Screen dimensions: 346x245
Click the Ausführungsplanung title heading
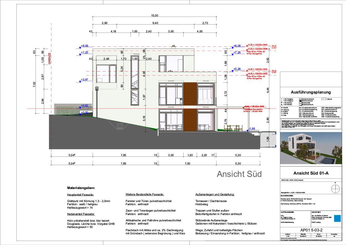click(311, 92)
